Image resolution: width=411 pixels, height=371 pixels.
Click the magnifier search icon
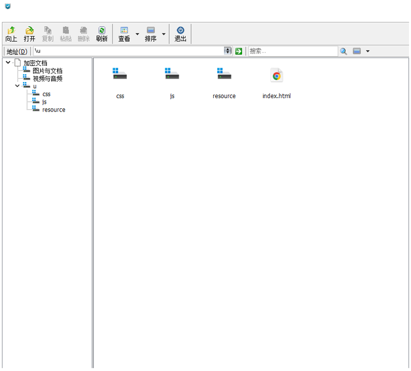[343, 51]
